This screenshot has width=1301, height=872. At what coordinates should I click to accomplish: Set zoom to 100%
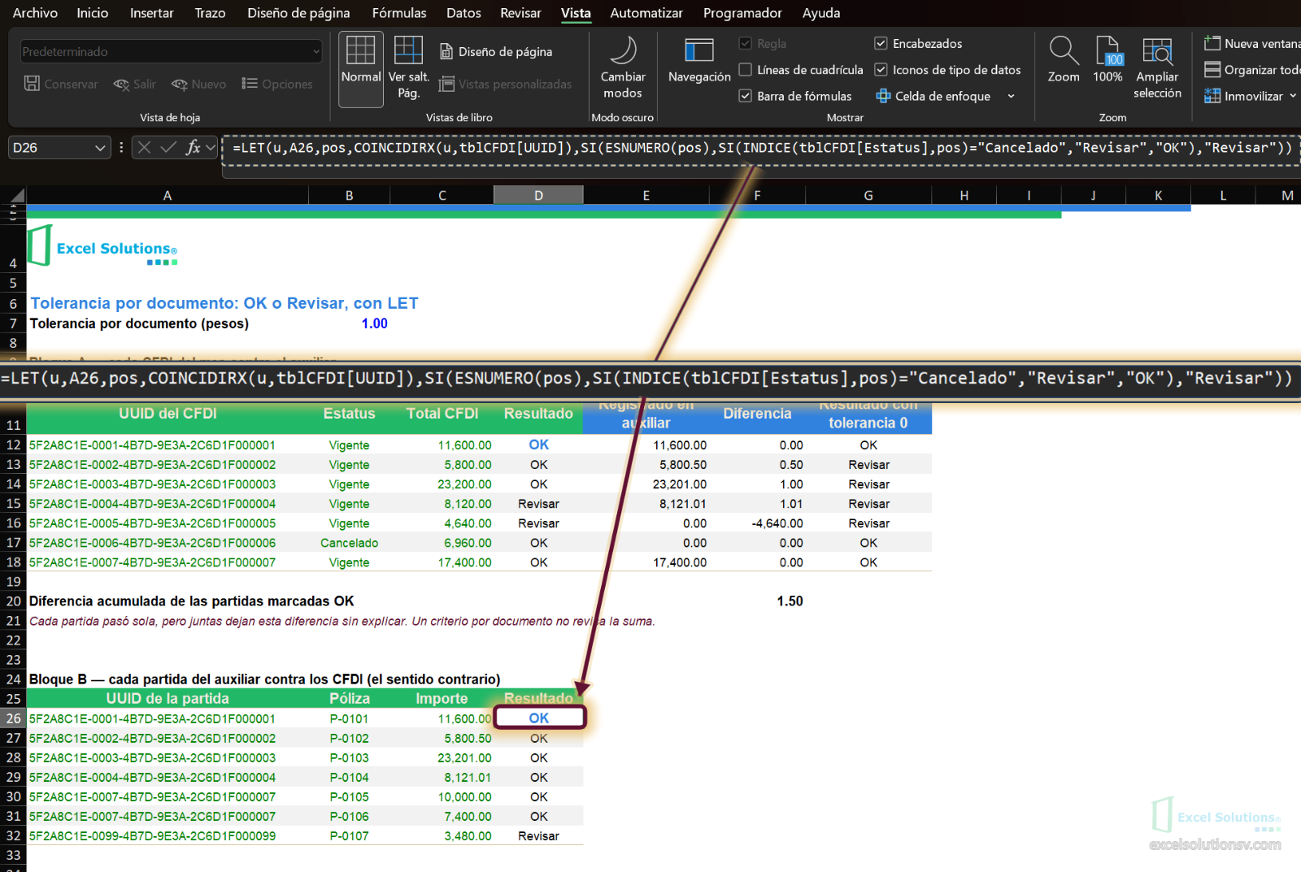[1107, 61]
